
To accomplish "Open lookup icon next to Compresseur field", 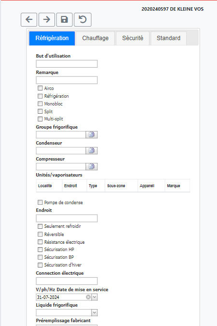I will pyautogui.click(x=92, y=166).
